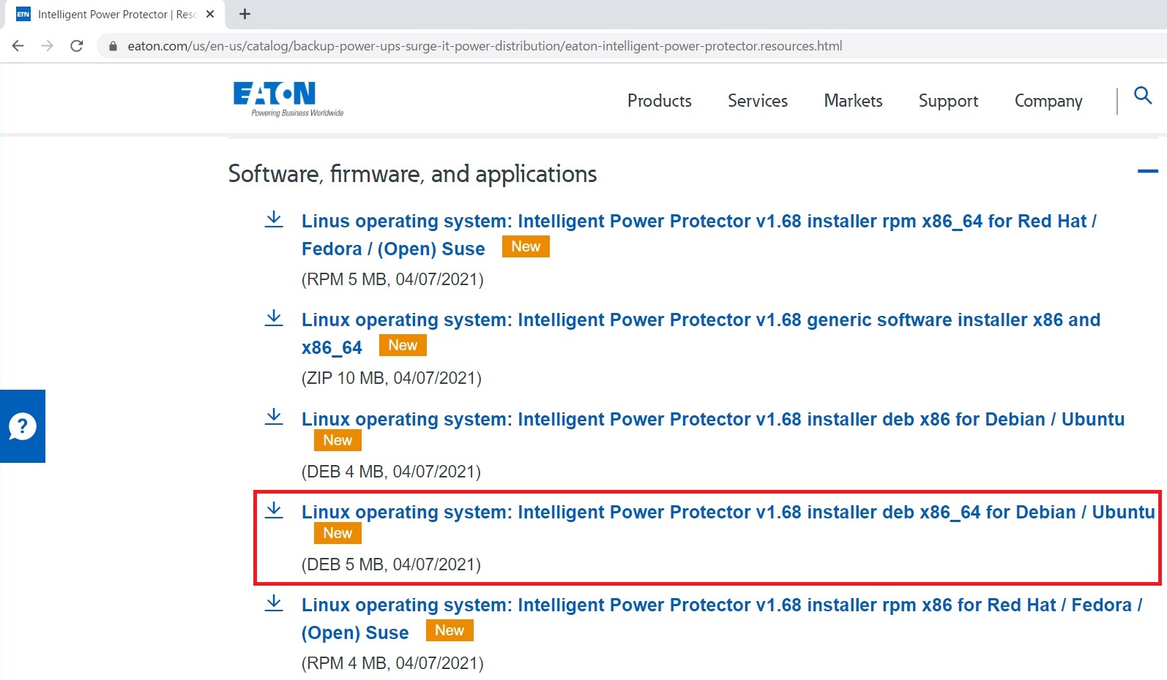Click the text (DEB 5 MB, 04/07/2021)
Image resolution: width=1167 pixels, height=680 pixels.
pyautogui.click(x=391, y=564)
